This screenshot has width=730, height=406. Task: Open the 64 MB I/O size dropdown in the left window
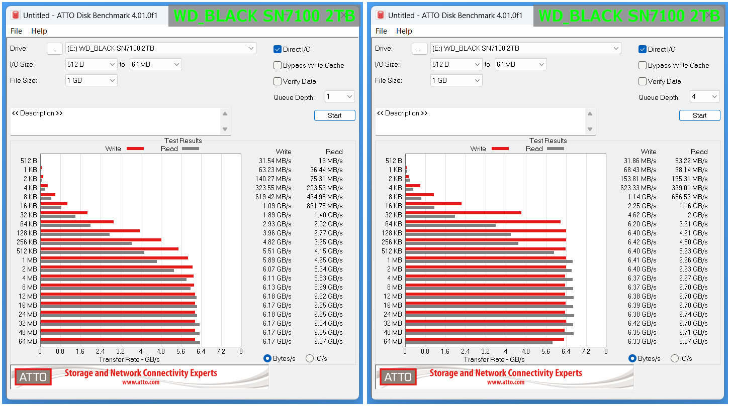tap(155, 64)
